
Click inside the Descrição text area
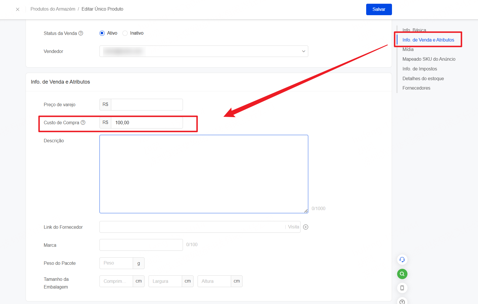(204, 174)
